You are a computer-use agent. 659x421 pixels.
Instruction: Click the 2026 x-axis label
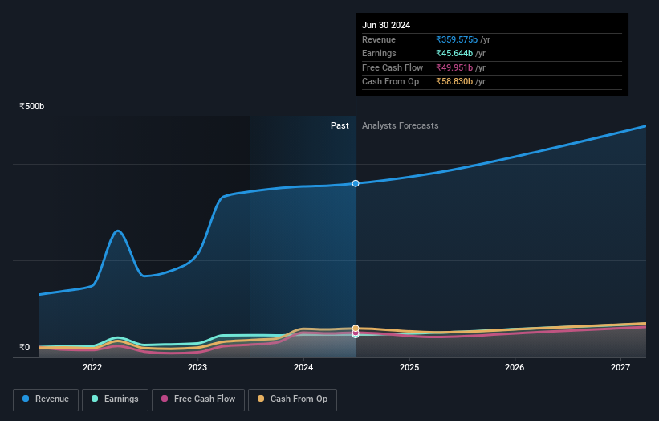(515, 367)
